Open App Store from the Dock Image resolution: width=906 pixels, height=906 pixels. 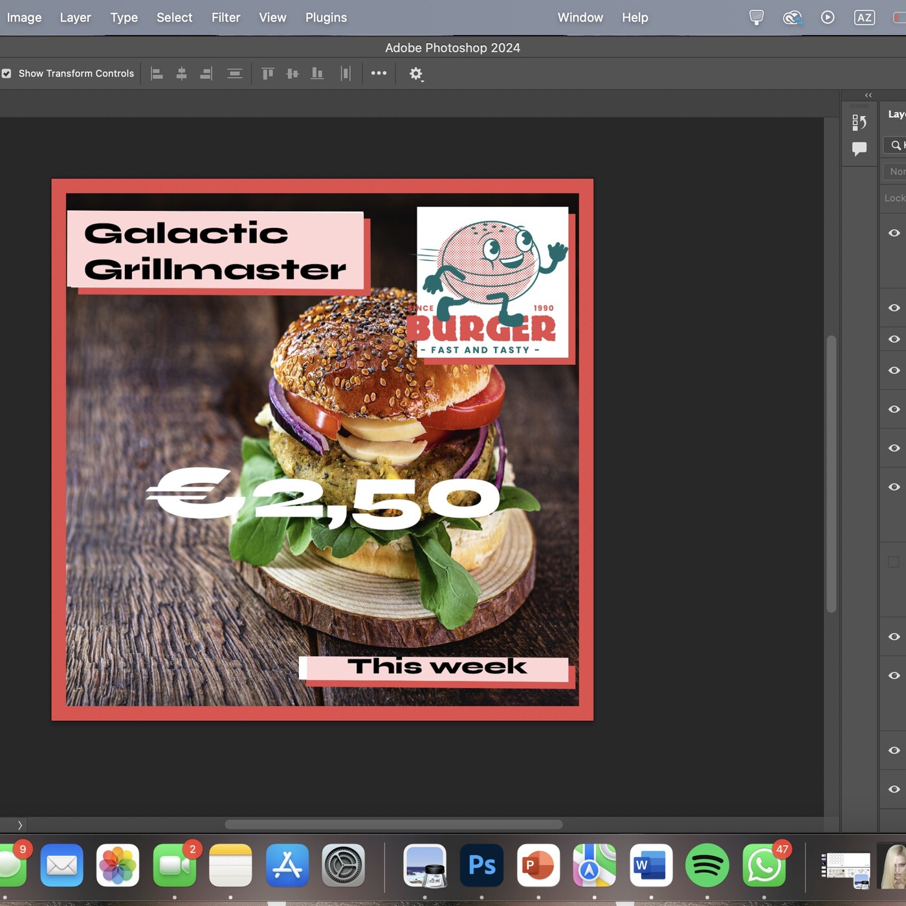pyautogui.click(x=287, y=865)
